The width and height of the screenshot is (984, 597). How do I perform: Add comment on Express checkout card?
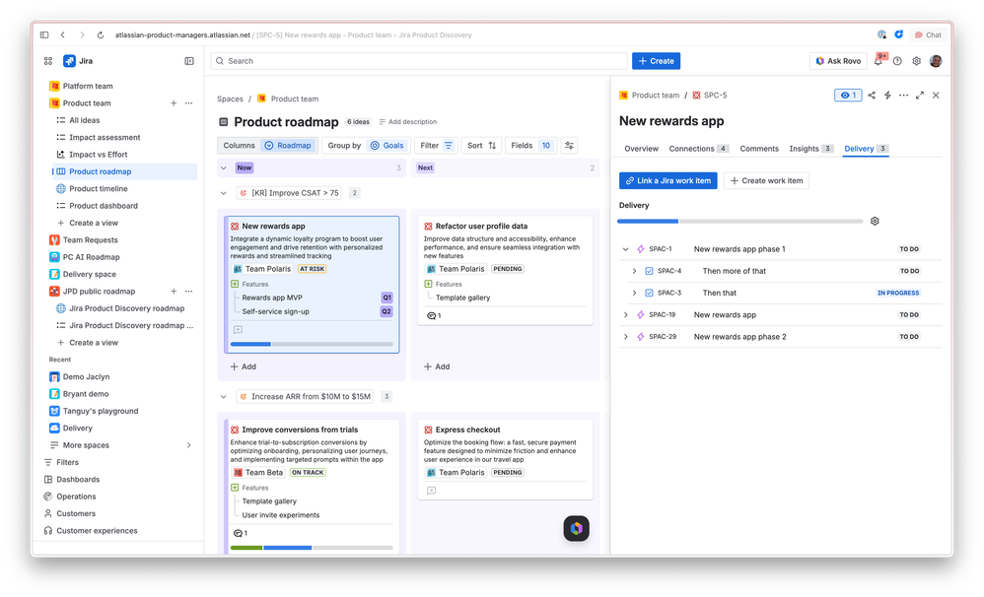[431, 491]
